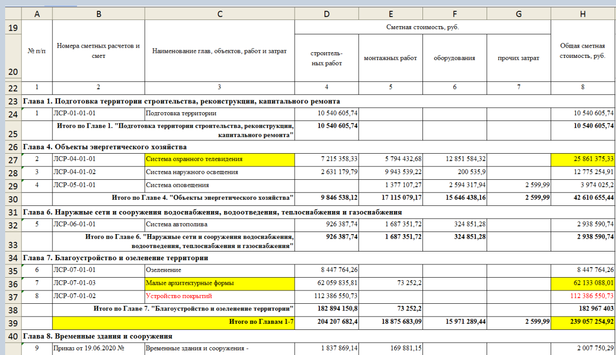The height and width of the screenshot is (355, 616).
Task: Click row 27 header
Action: click(x=10, y=159)
